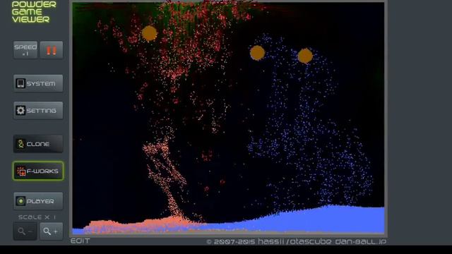The width and height of the screenshot is (452, 254).
Task: Click the rightmost orange ball in the canvas
Action: coord(305,56)
